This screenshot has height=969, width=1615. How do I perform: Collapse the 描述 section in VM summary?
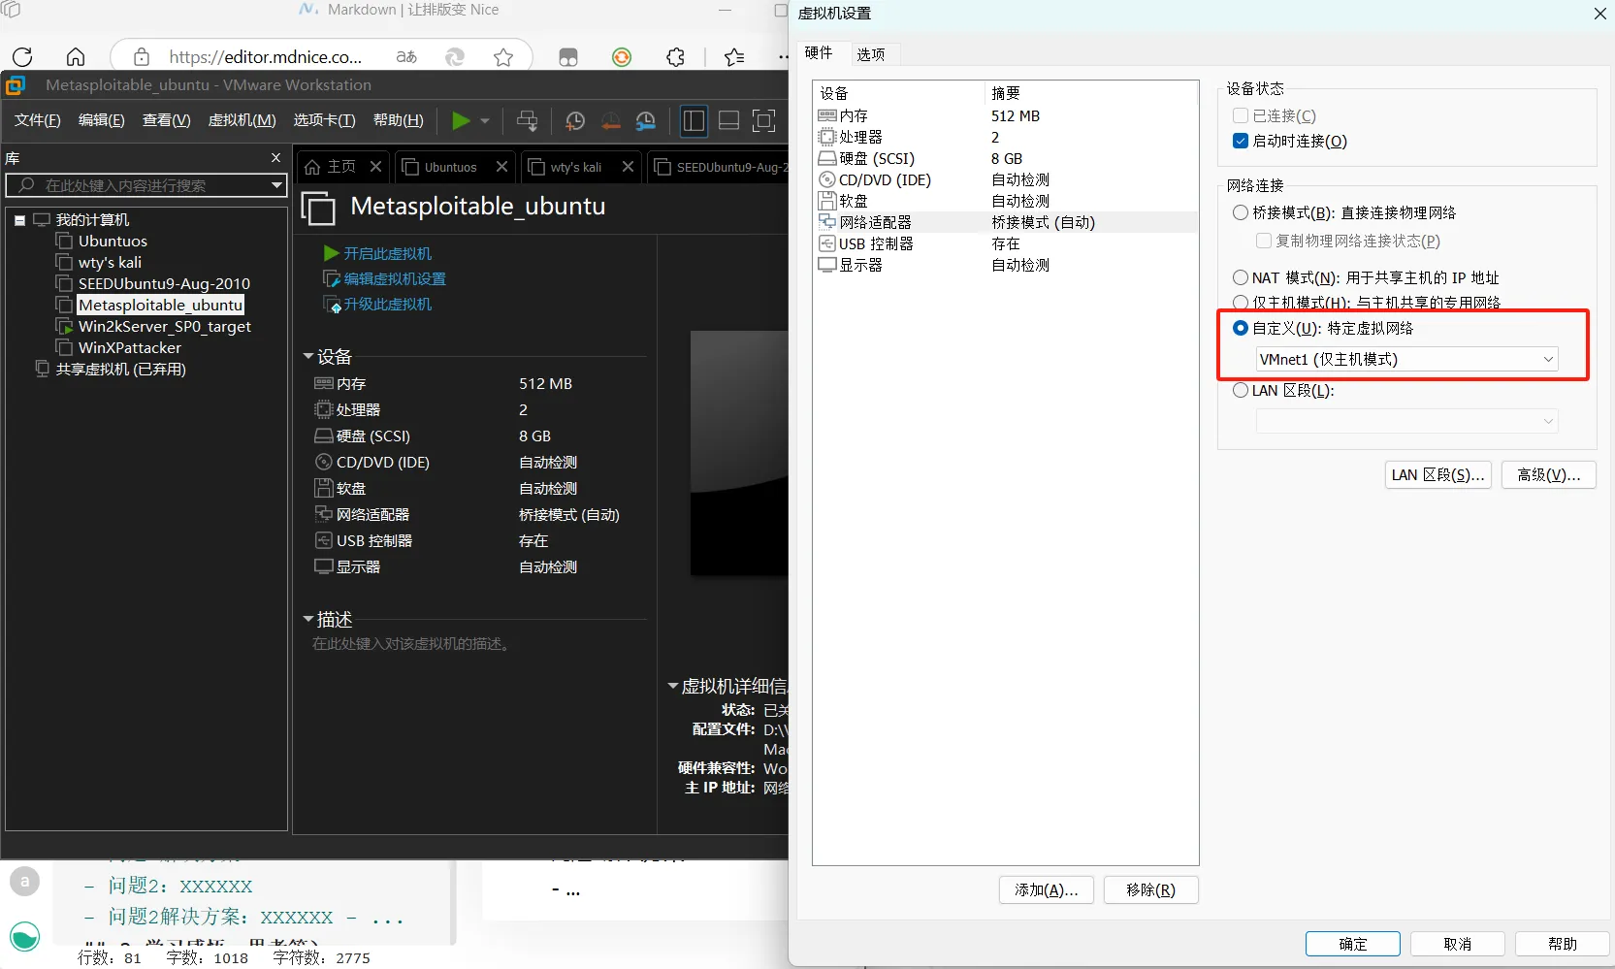click(x=307, y=619)
